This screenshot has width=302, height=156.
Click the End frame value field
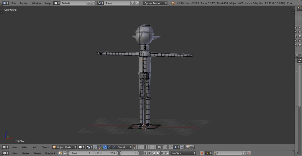click(x=107, y=153)
